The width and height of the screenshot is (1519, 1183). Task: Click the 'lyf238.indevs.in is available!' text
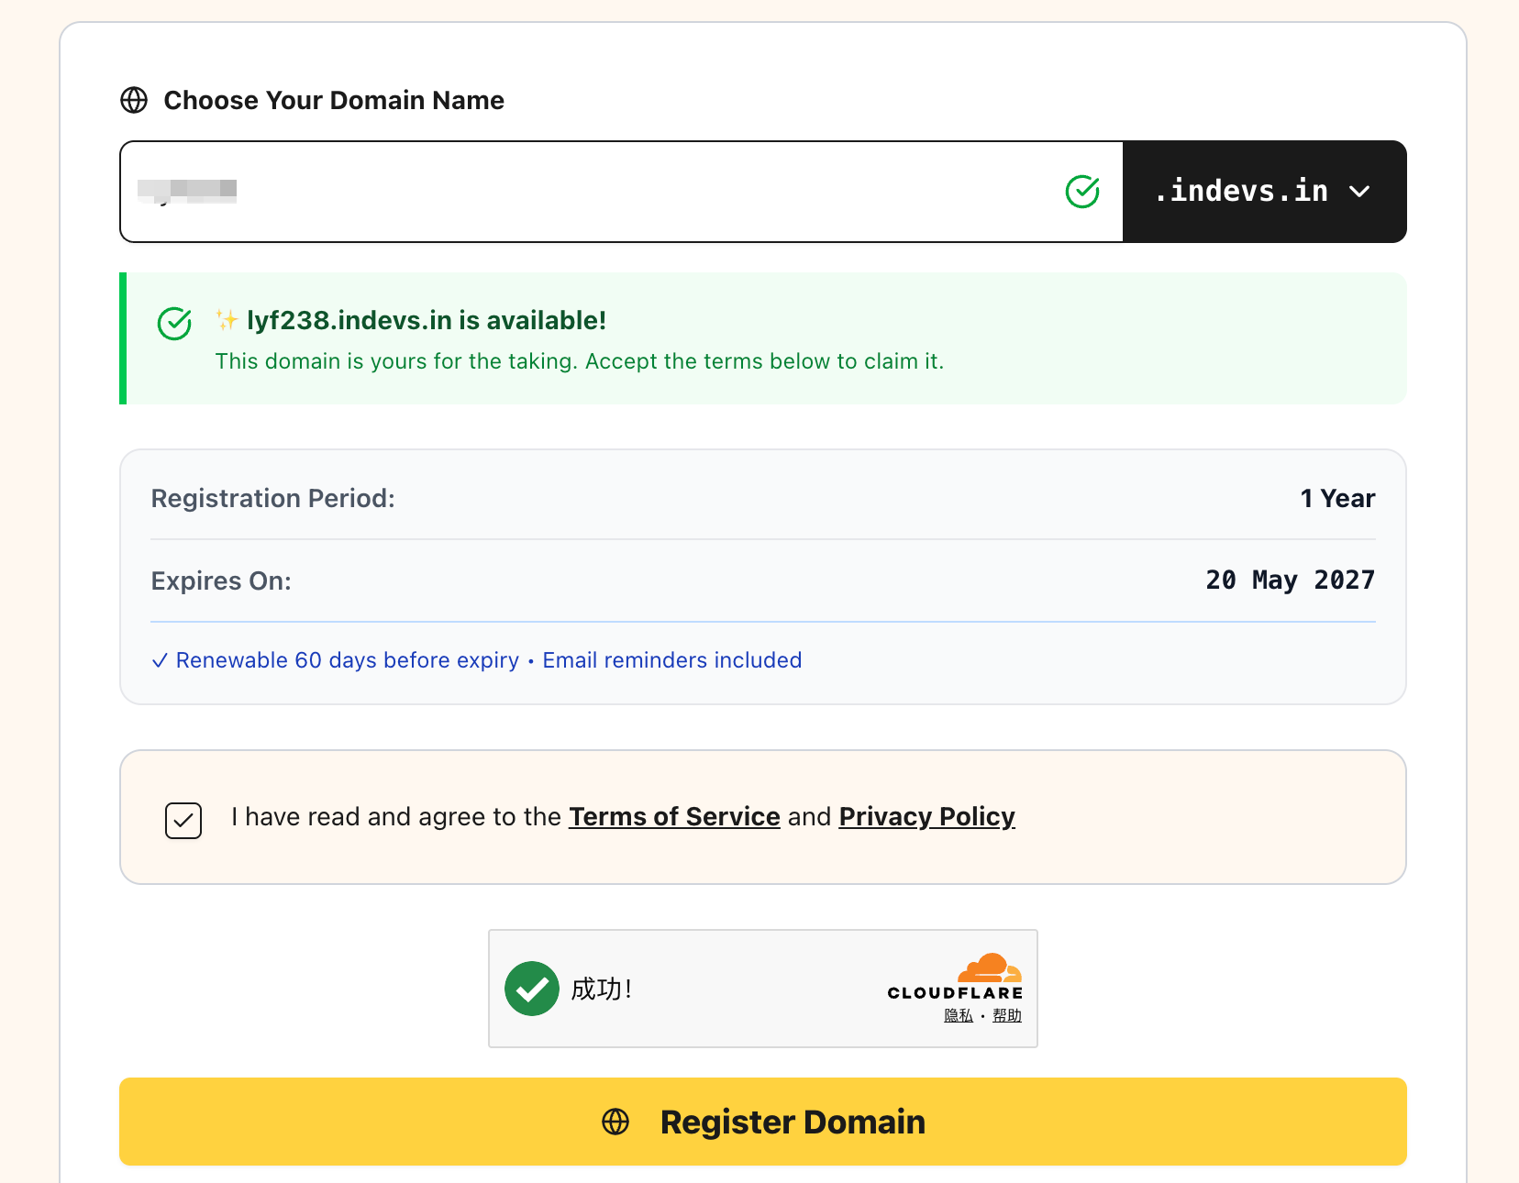coord(427,320)
